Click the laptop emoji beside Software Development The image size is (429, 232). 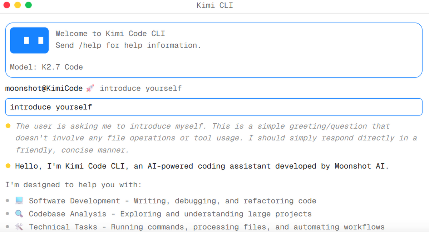pyautogui.click(x=19, y=201)
